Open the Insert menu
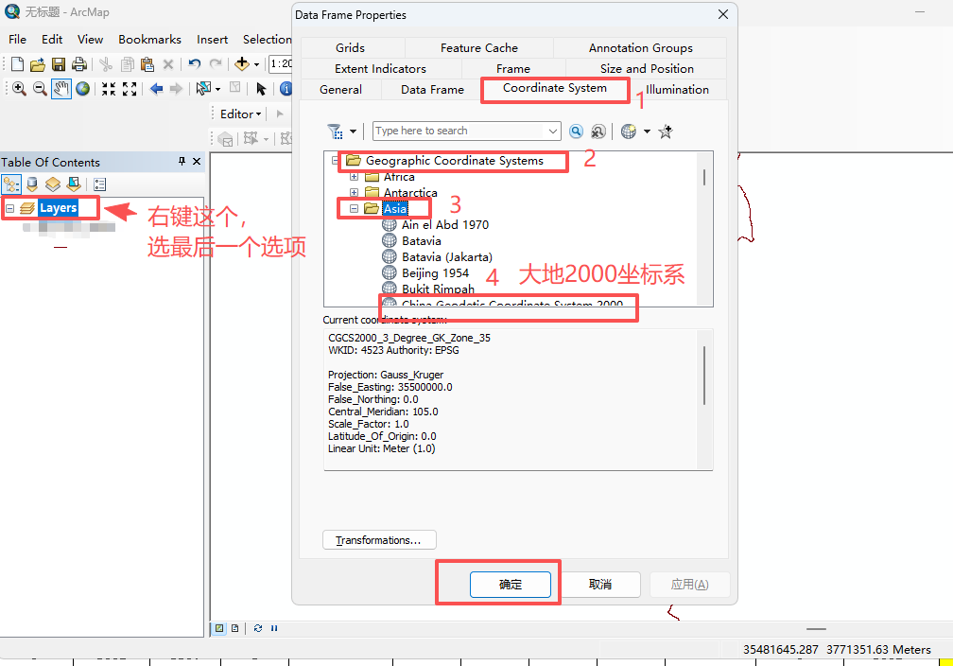Image resolution: width=953 pixels, height=666 pixels. coord(212,40)
